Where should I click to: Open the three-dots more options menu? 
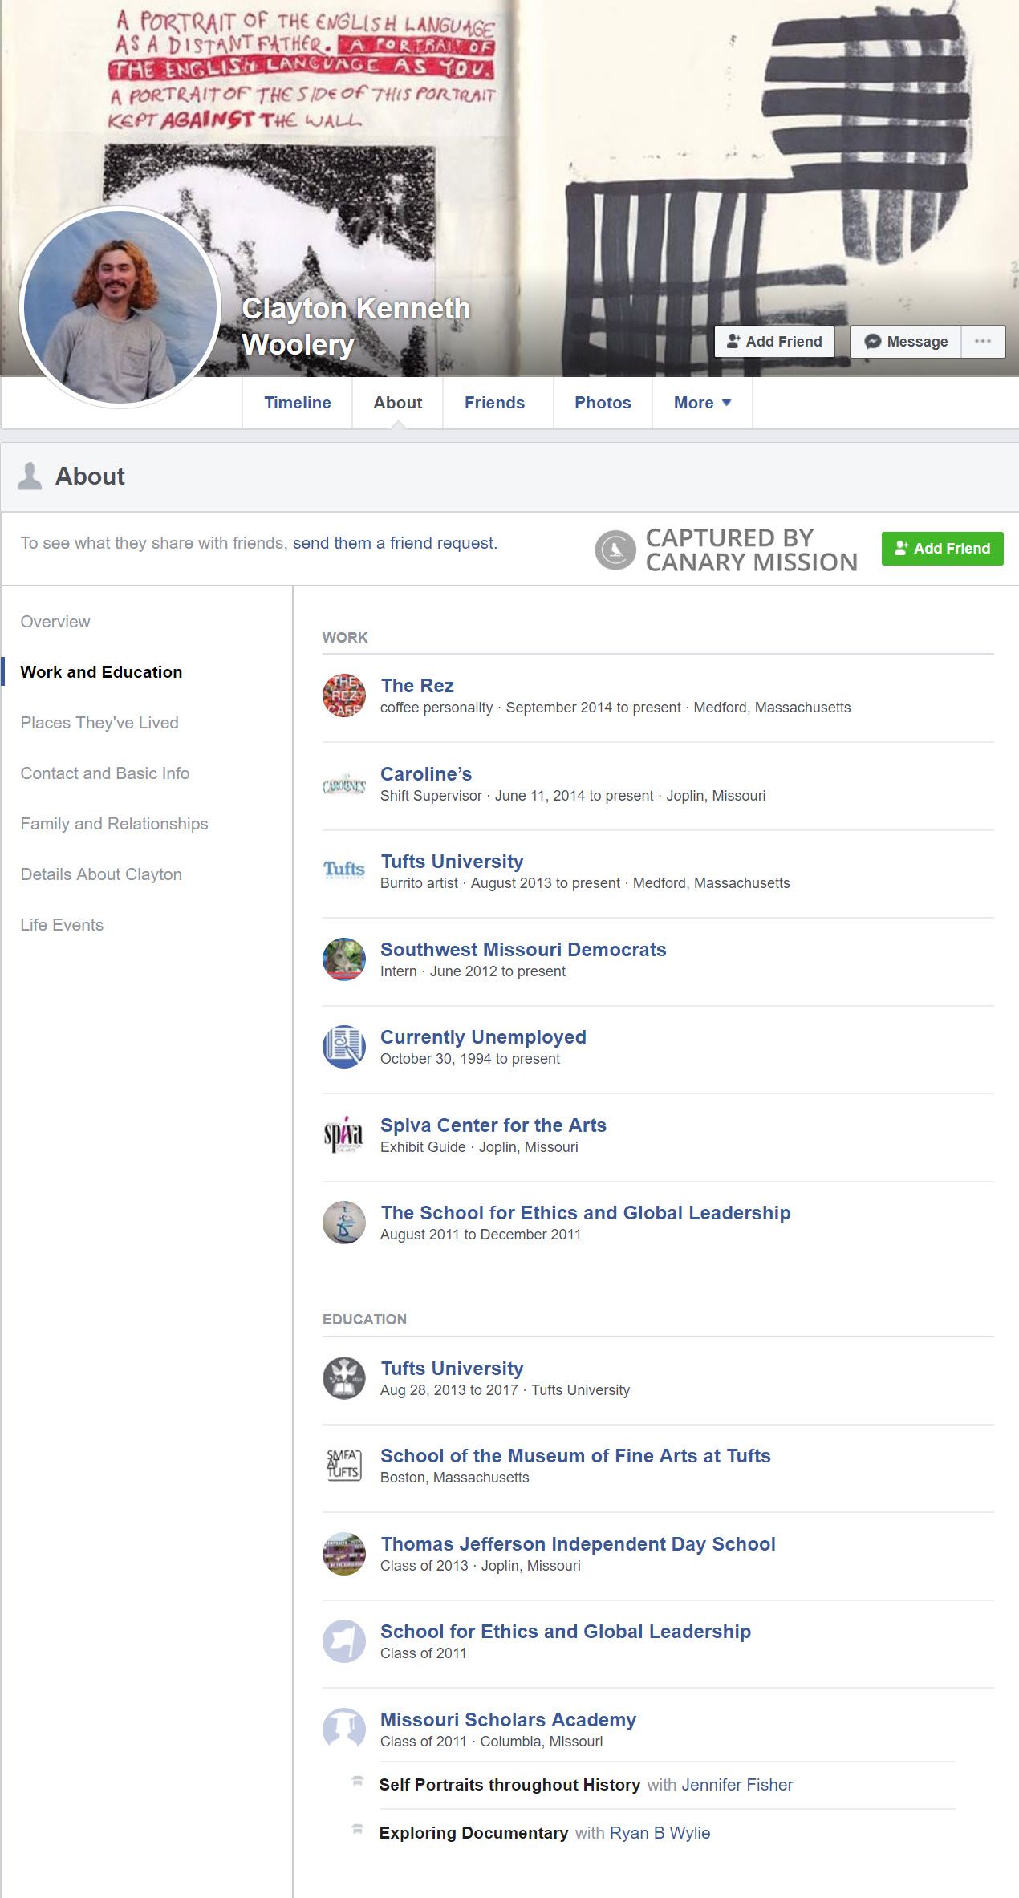click(983, 342)
